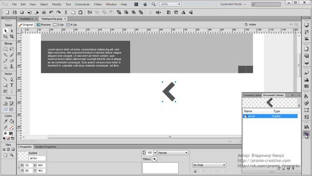Click the Undo arrow icon
The height and width of the screenshot is (176, 312).
pyautogui.click(x=51, y=12)
